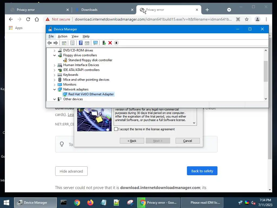Open a new Chrome tab with plus

click(x=207, y=10)
